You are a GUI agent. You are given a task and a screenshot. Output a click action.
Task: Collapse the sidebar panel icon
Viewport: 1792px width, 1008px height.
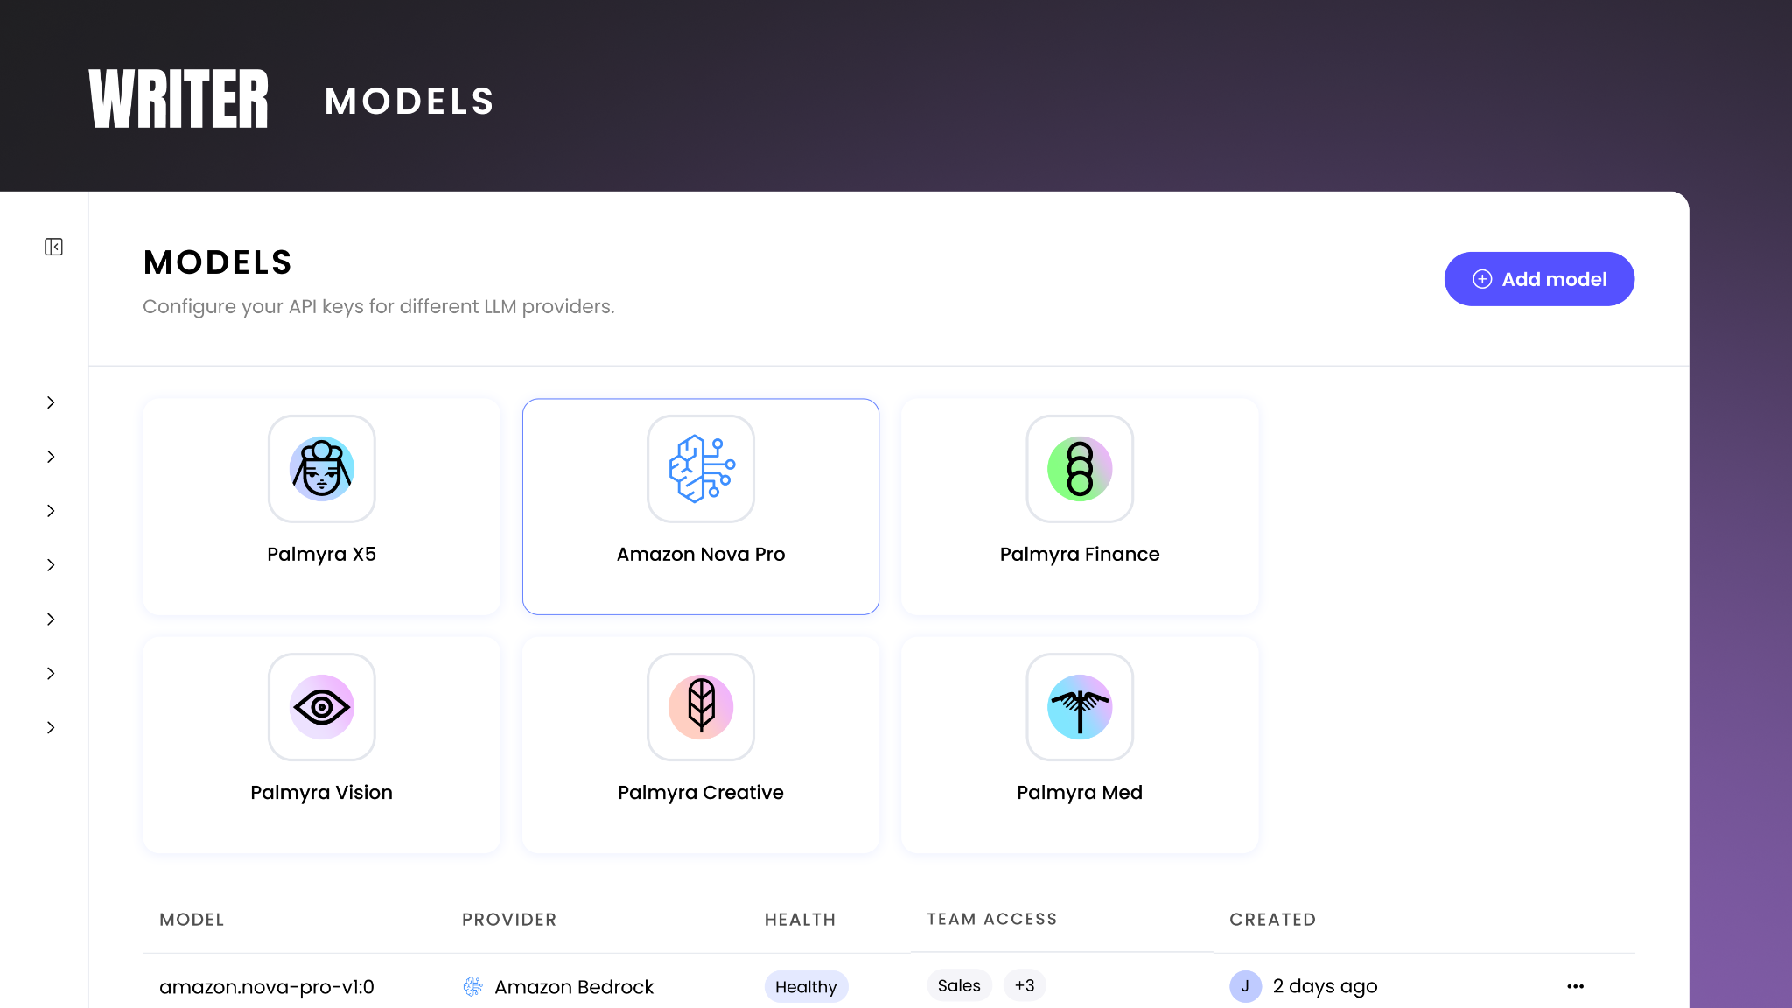click(53, 247)
